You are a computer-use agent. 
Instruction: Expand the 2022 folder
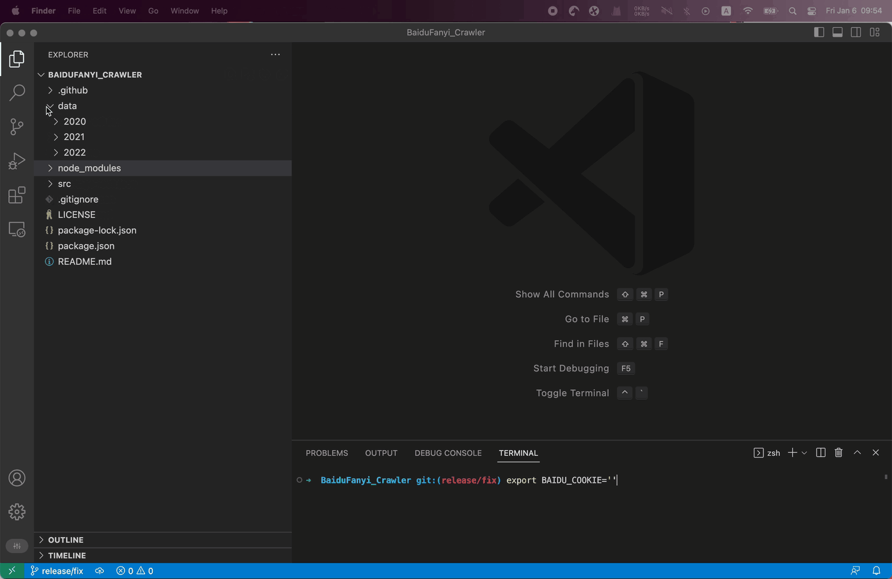[x=163, y=152]
